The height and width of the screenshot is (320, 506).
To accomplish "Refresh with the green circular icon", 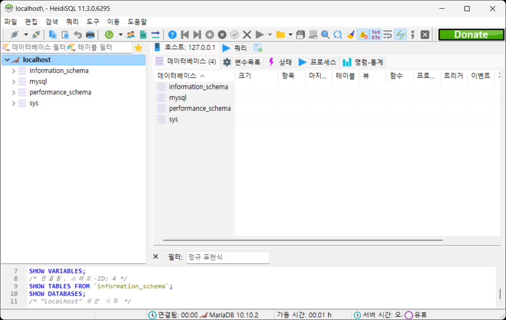I will coord(109,35).
